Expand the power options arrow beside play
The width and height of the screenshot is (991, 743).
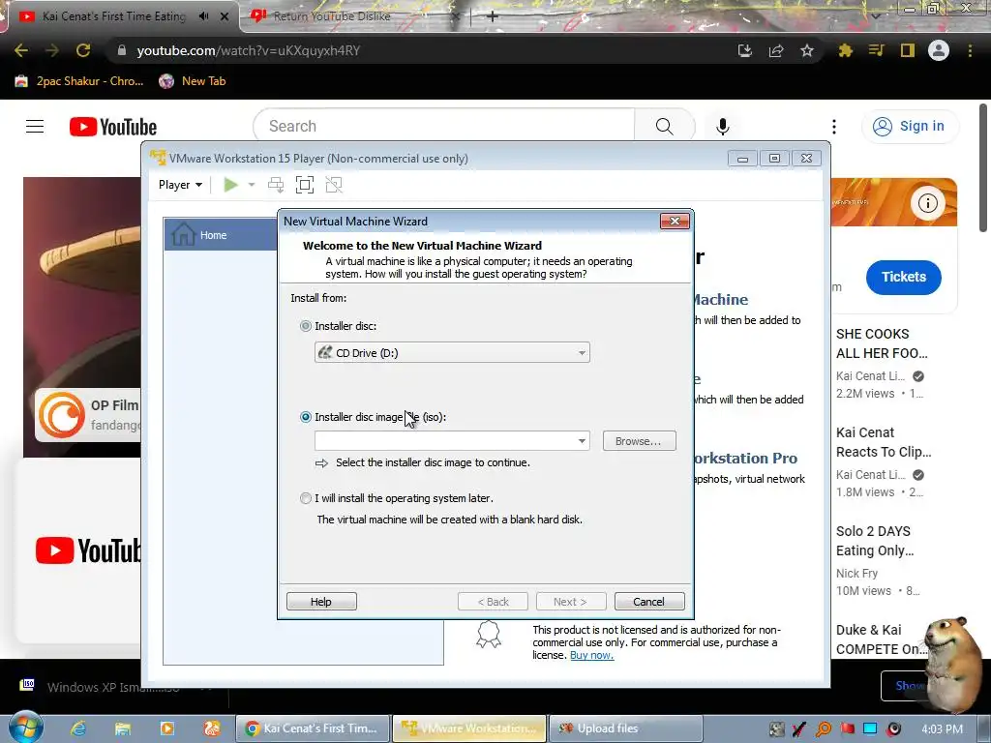coord(252,185)
